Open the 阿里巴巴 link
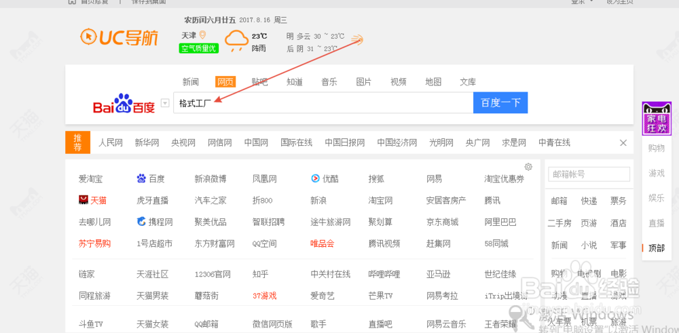 pos(500,222)
